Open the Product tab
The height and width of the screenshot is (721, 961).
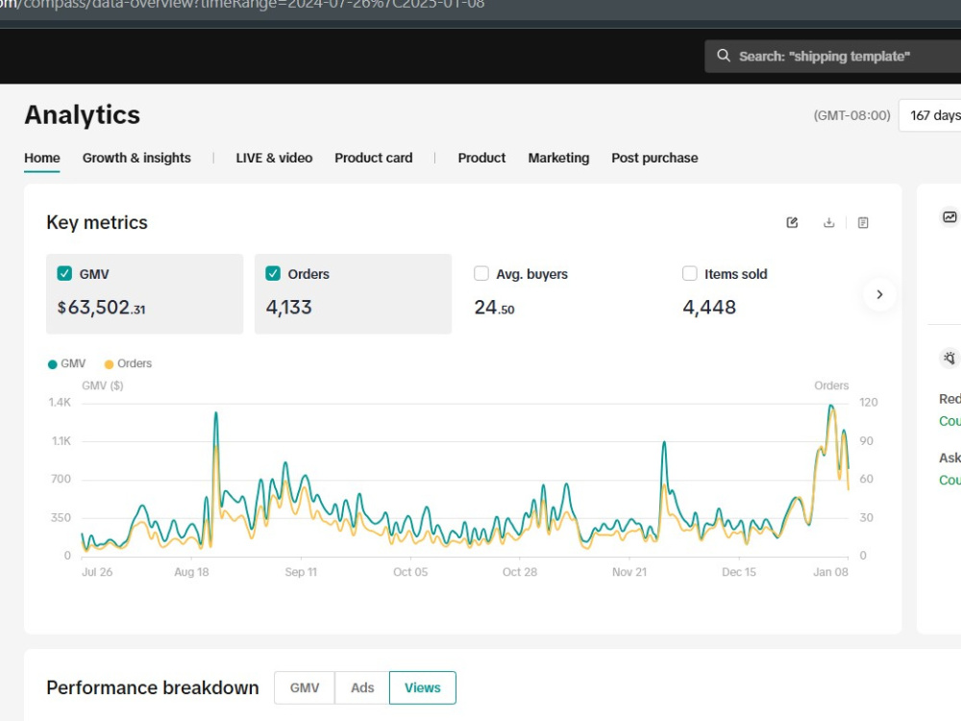[x=481, y=159]
